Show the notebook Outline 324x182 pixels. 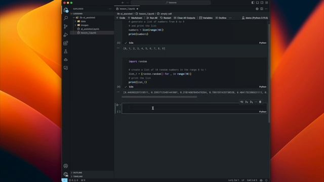click(221, 18)
